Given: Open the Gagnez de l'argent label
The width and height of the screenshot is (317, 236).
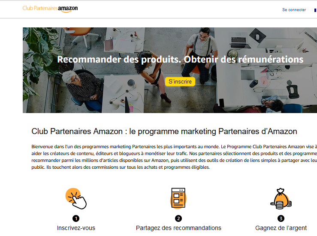Looking at the screenshot, I should coord(281,228).
